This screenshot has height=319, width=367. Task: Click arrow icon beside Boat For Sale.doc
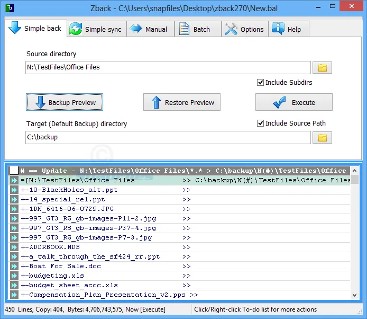pos(14,266)
